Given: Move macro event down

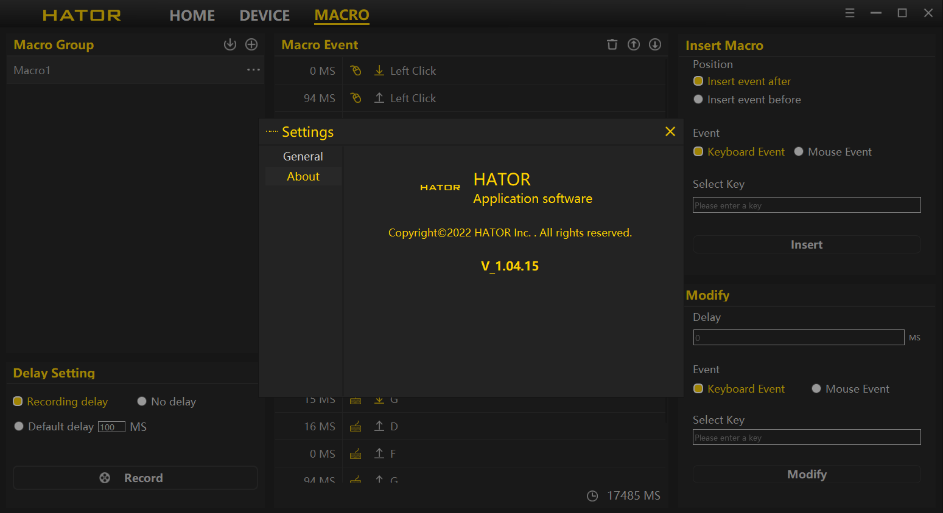Looking at the screenshot, I should pyautogui.click(x=655, y=44).
